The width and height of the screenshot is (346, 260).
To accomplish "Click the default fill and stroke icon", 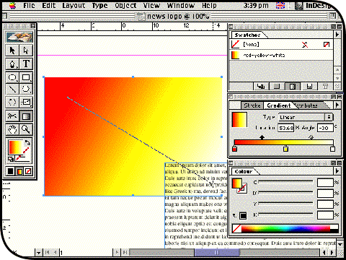I will (11, 159).
